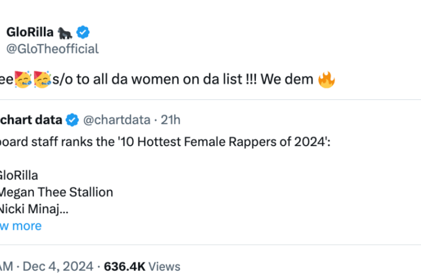Open the @chartdata handle
421x280 pixels.
117,120
